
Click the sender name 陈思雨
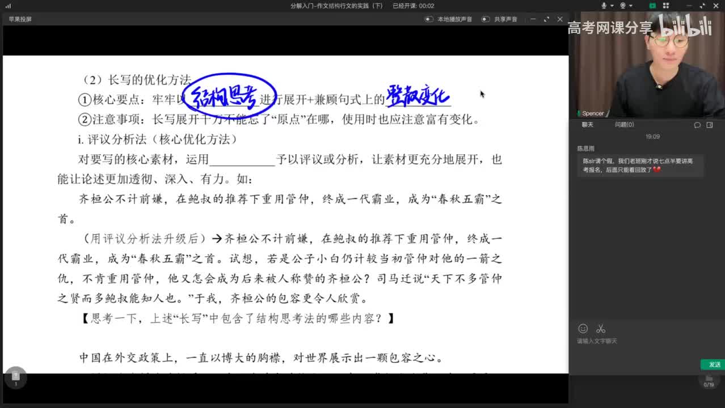coord(586,148)
